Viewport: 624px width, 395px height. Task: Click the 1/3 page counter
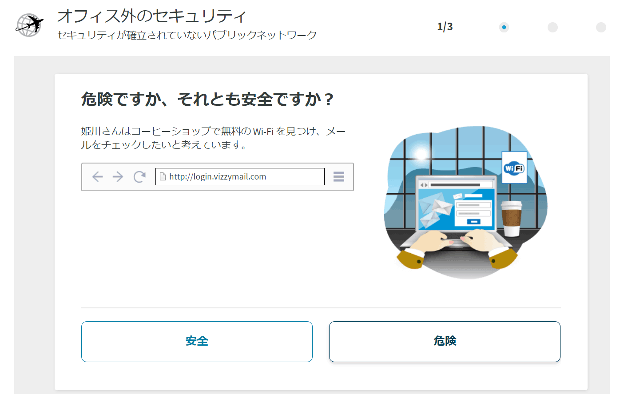click(445, 27)
